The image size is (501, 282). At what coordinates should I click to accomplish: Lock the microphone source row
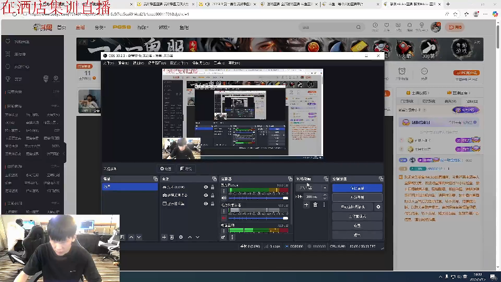pyautogui.click(x=212, y=187)
